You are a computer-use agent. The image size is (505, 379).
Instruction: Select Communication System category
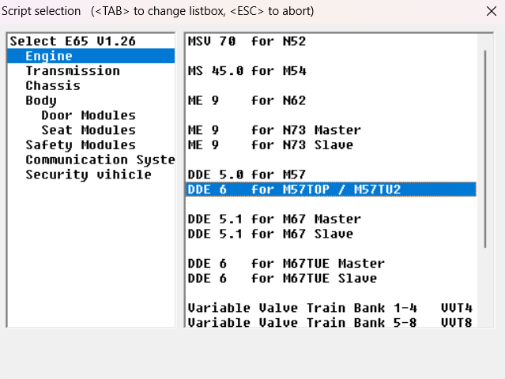(x=91, y=159)
